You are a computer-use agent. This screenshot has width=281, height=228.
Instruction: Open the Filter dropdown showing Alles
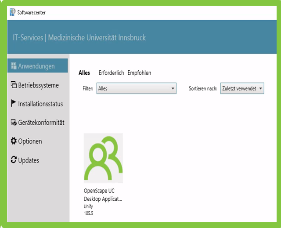click(137, 88)
